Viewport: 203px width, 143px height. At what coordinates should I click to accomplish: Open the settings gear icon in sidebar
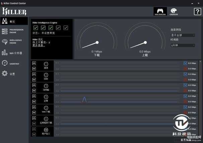coord(5,74)
